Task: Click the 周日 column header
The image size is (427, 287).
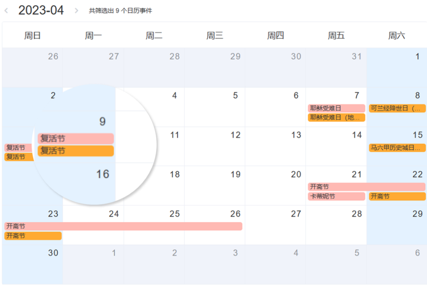Action: (x=32, y=36)
